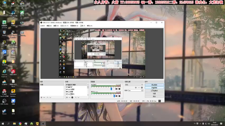
Task: Open transition properties gear icon
Action: coord(142,88)
